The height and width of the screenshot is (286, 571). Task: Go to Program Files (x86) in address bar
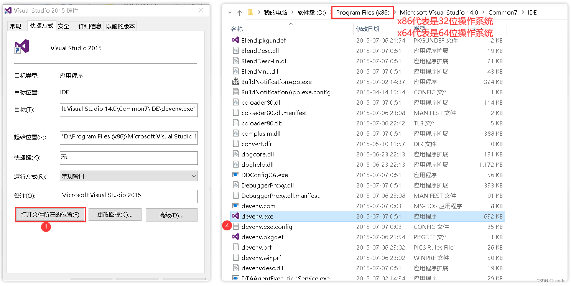click(x=363, y=13)
